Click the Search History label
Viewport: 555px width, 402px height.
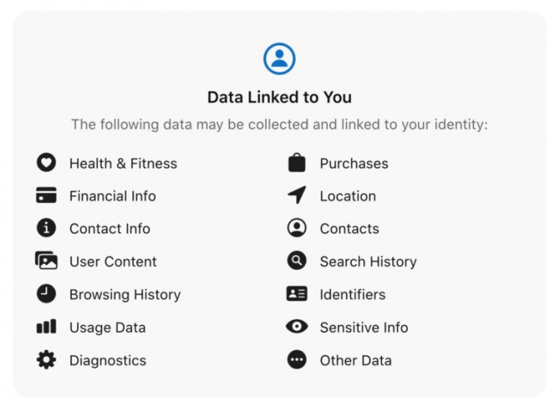click(x=368, y=262)
